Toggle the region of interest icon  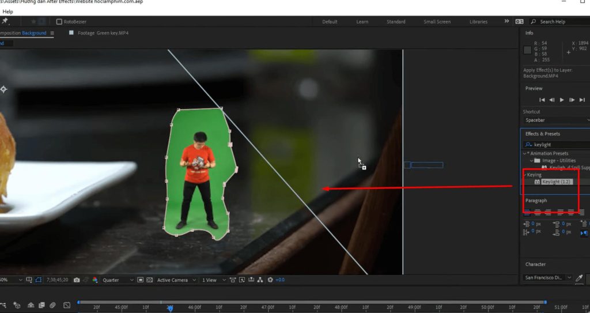(140, 280)
